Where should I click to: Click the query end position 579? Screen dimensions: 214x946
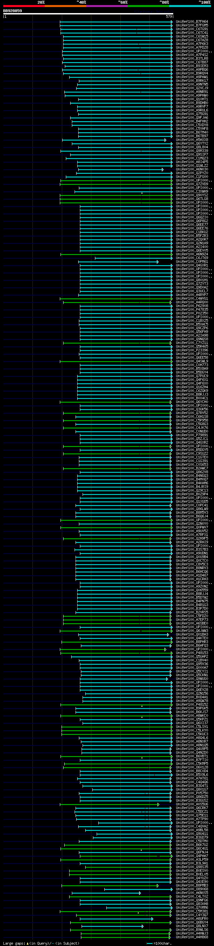(169, 16)
